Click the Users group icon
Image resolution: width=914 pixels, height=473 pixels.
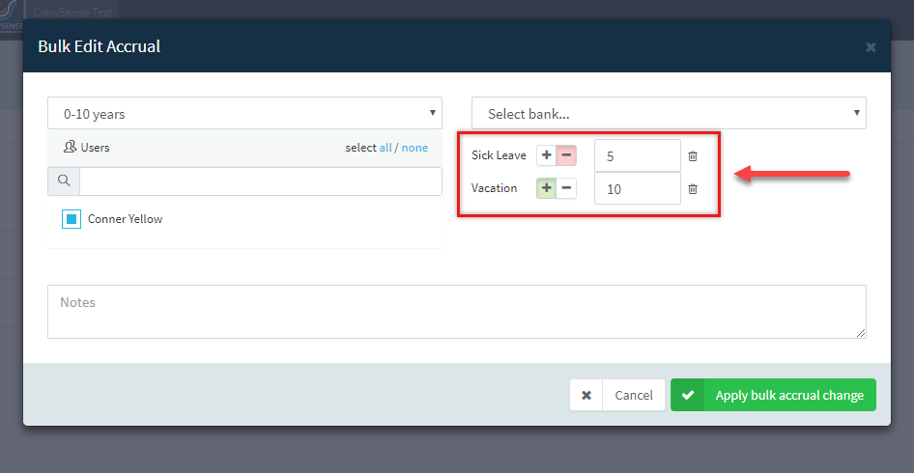tap(70, 147)
